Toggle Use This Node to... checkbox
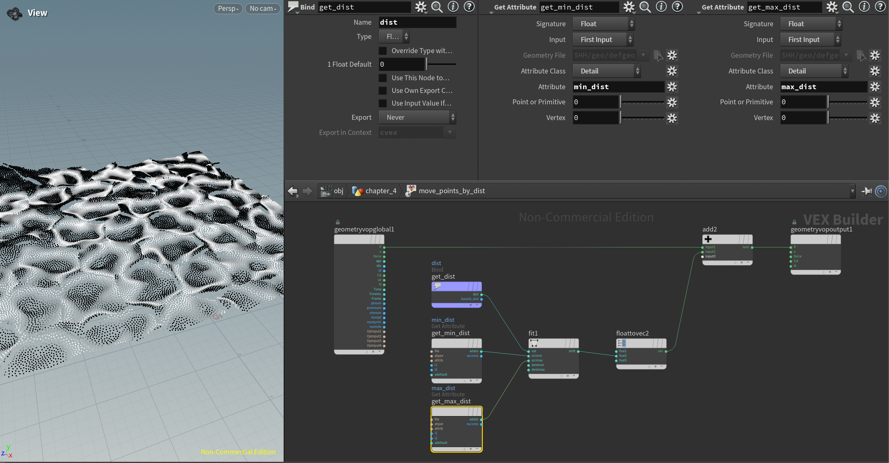This screenshot has width=889, height=463. [382, 78]
